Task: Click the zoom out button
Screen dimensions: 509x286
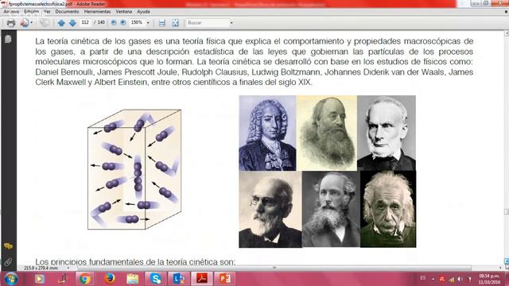Action: (114, 23)
